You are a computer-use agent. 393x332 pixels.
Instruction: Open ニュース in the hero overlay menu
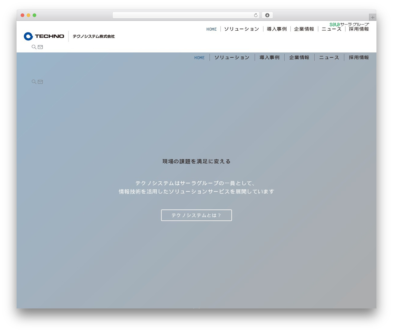coord(329,58)
